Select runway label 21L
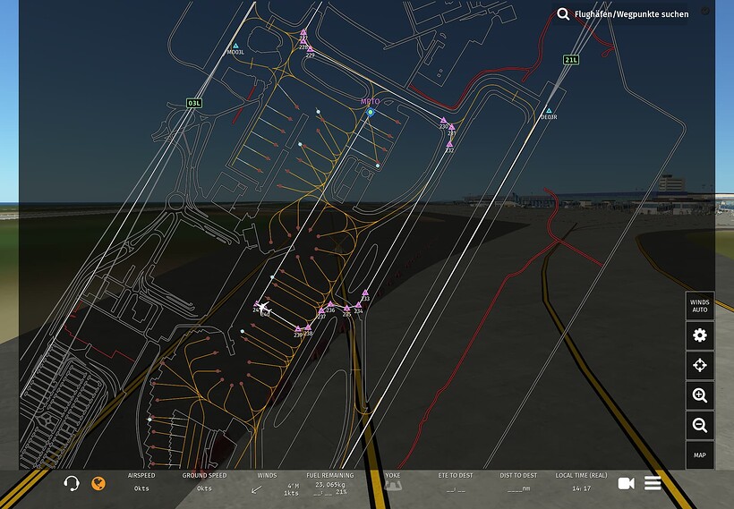This screenshot has height=509, width=734. 570,59
